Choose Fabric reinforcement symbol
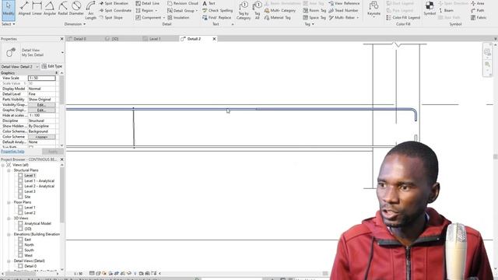Screen dimensions: 498x280 pos(479,17)
